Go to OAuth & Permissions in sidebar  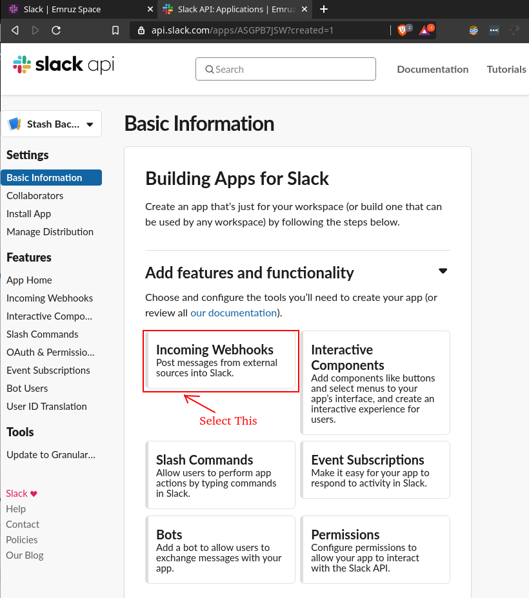50,352
